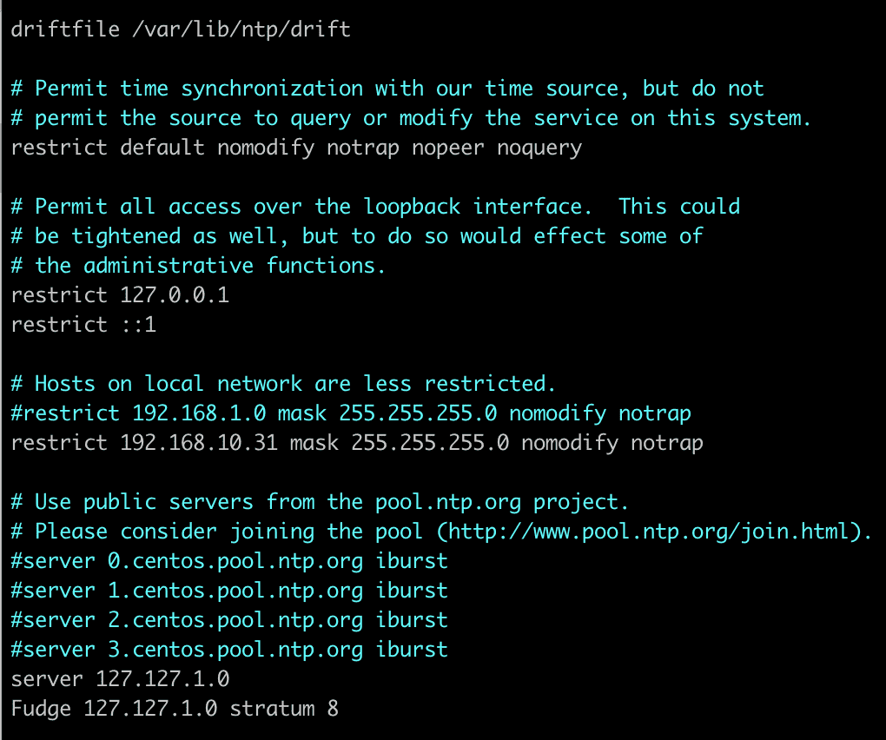This screenshot has height=740, width=886.
Task: Click the Fudge 127.127.1.0 stratum 8 line
Action: [x=175, y=709]
